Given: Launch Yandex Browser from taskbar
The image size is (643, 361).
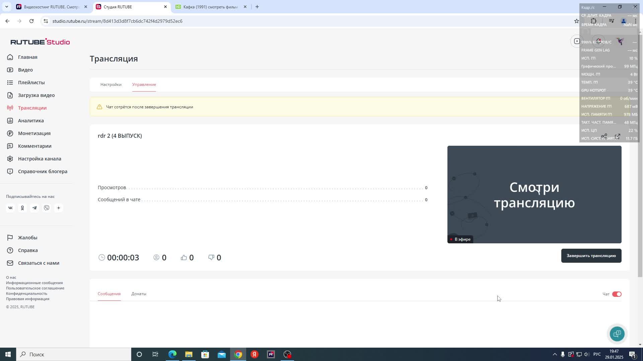Looking at the screenshot, I should [x=255, y=354].
